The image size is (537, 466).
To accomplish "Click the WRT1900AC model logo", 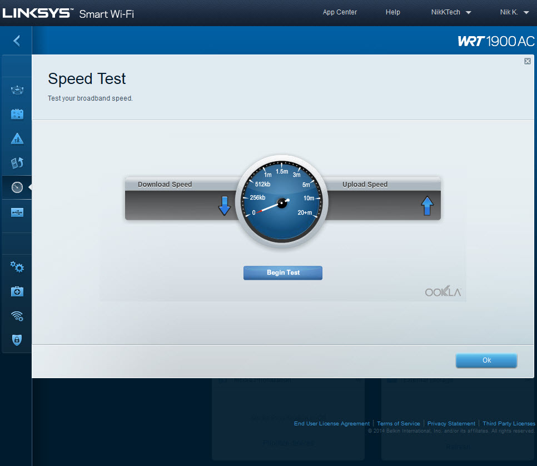I will click(x=496, y=42).
